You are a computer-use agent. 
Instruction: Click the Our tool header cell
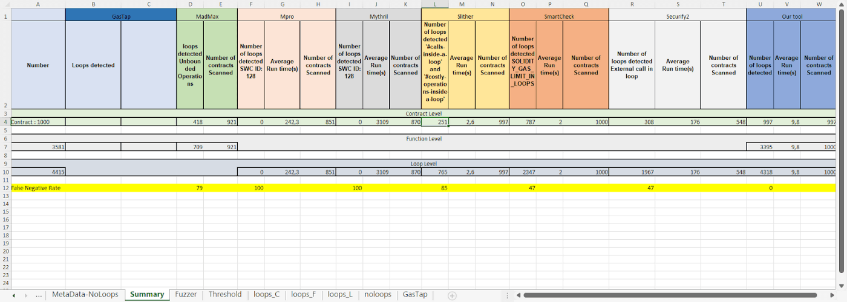click(792, 17)
